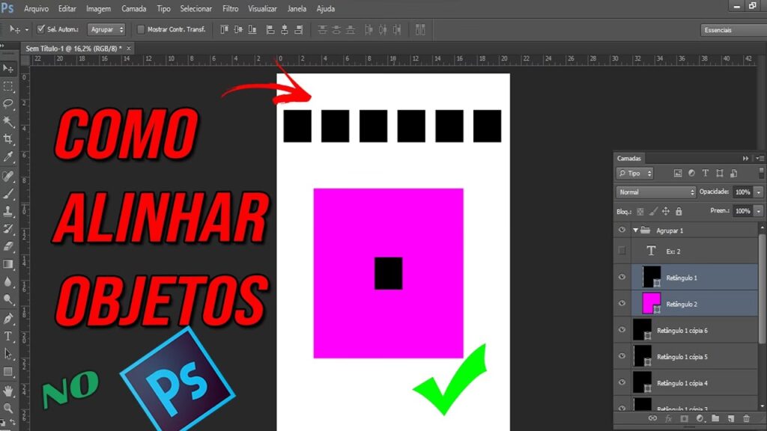Uncheck the Sel. Autom. checkbox
The image size is (767, 431).
coord(40,30)
